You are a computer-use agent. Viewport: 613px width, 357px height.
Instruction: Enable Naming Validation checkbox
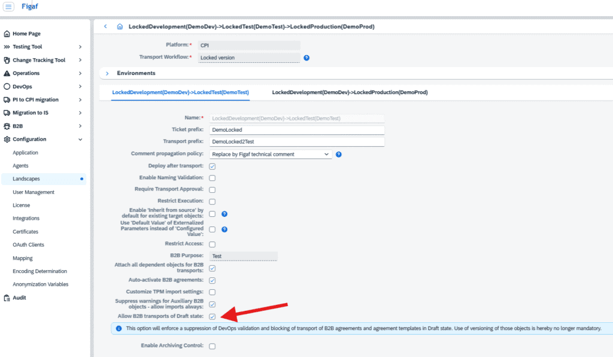[x=213, y=178]
